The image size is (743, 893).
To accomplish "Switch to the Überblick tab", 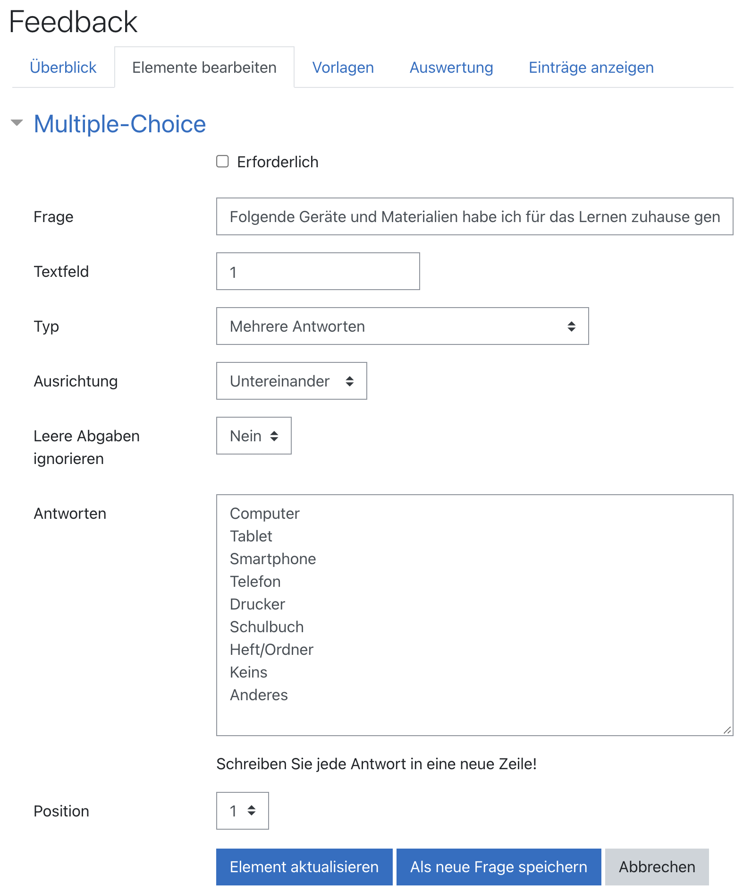I will point(63,68).
